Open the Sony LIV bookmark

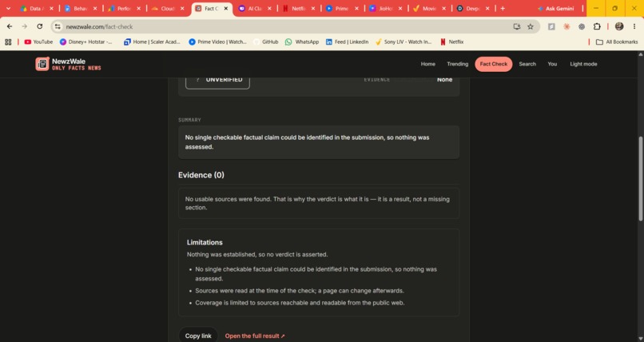click(x=403, y=42)
